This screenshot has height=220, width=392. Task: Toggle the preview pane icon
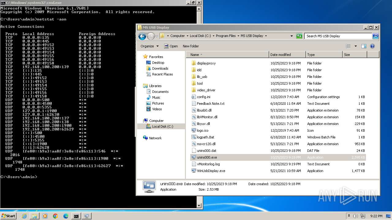tap(364, 46)
